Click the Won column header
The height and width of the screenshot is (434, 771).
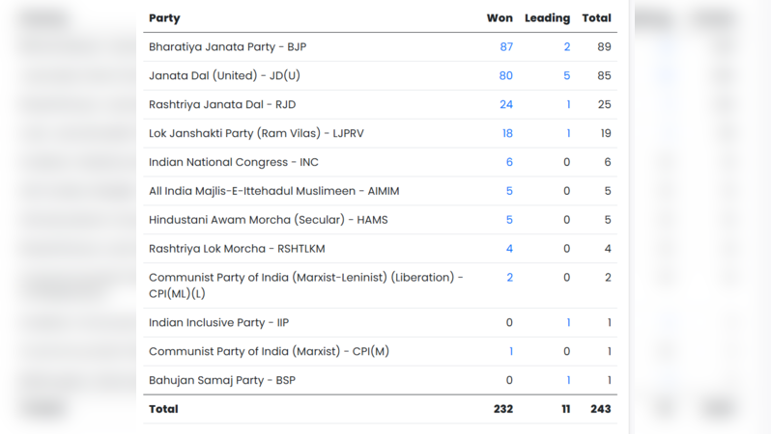500,18
